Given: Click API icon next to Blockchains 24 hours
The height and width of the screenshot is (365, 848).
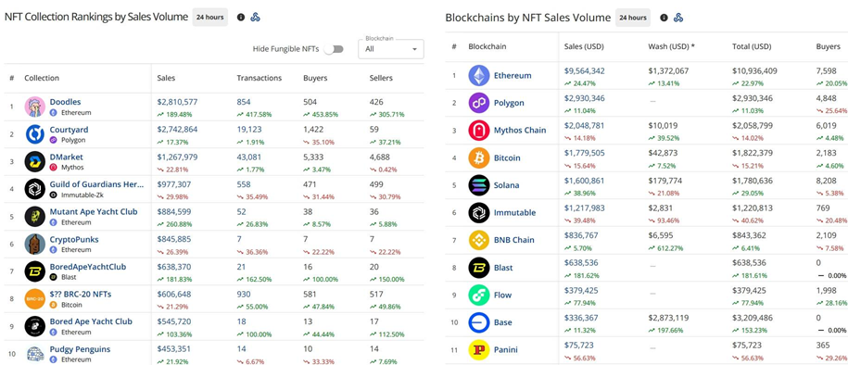Looking at the screenshot, I should pos(678,18).
